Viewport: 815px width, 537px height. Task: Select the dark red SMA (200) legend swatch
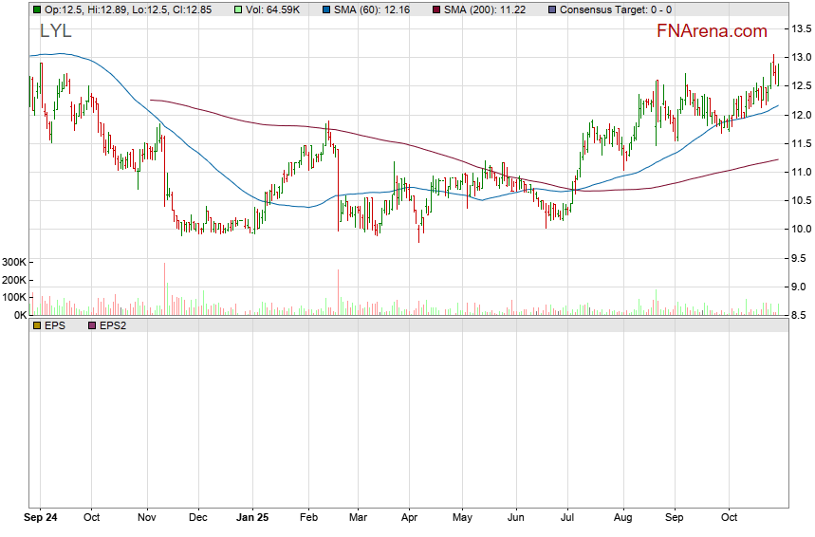tap(436, 9)
